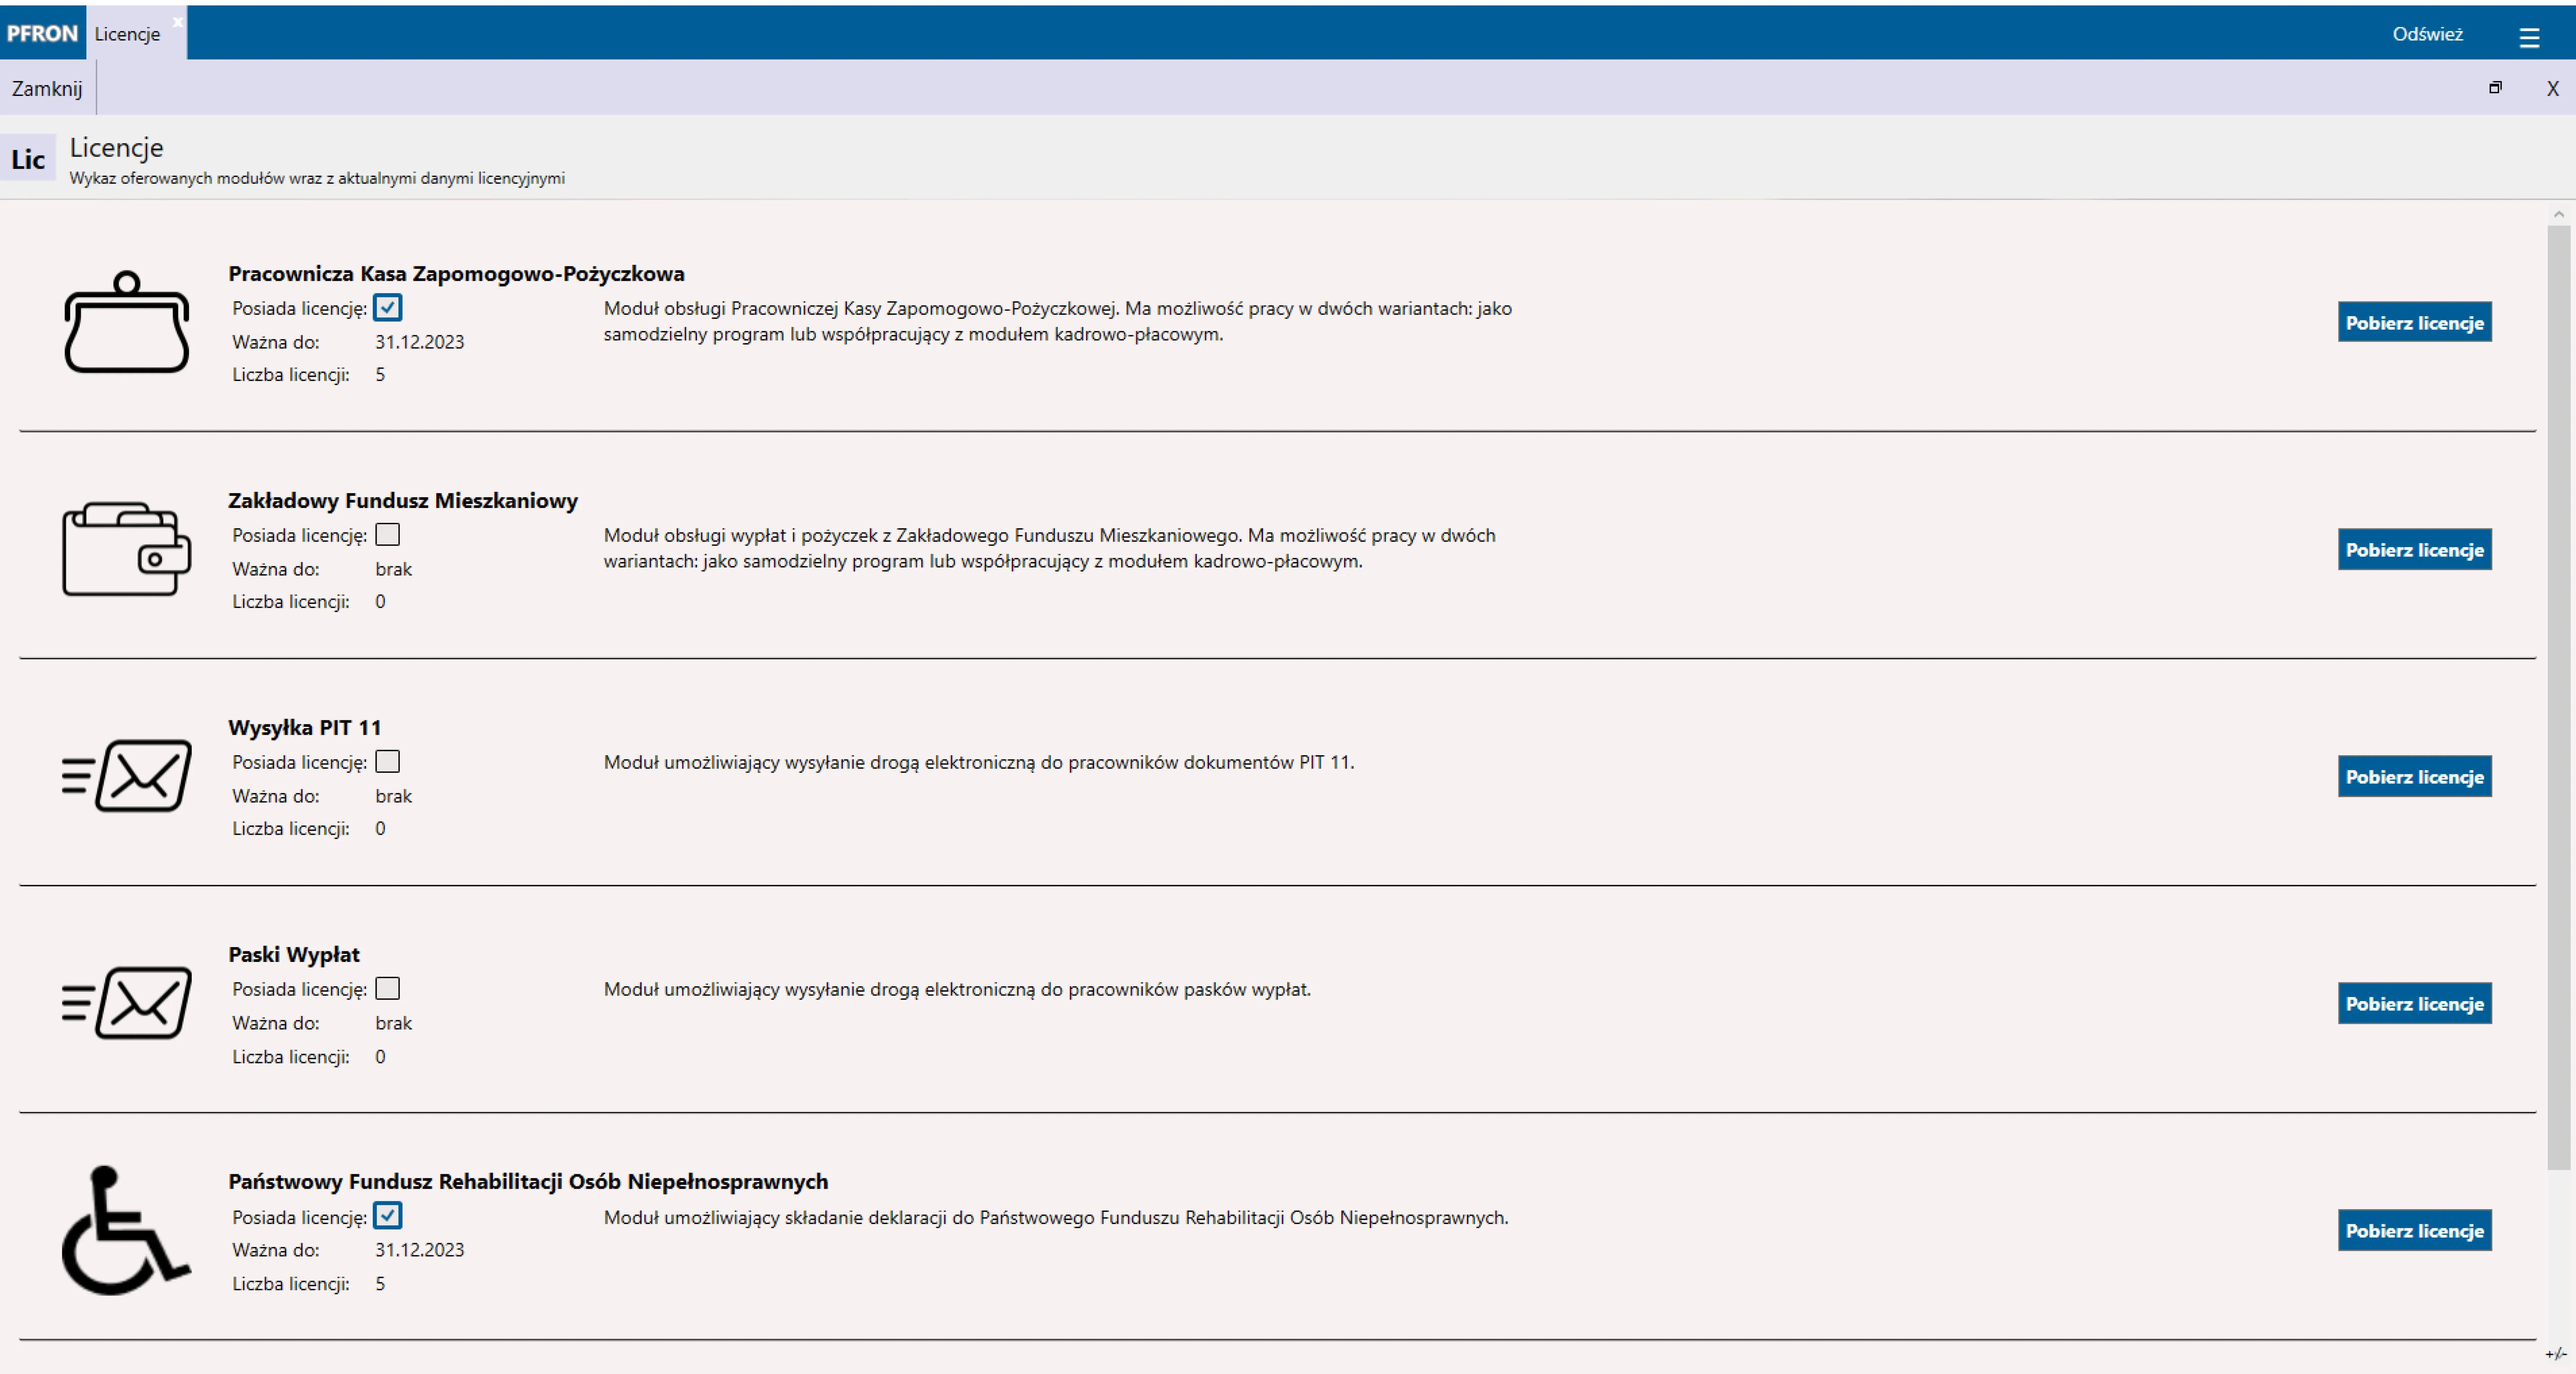This screenshot has width=2576, height=1374.
Task: Click the coin purse icon for Pracownicza Kasa
Action: click(127, 322)
